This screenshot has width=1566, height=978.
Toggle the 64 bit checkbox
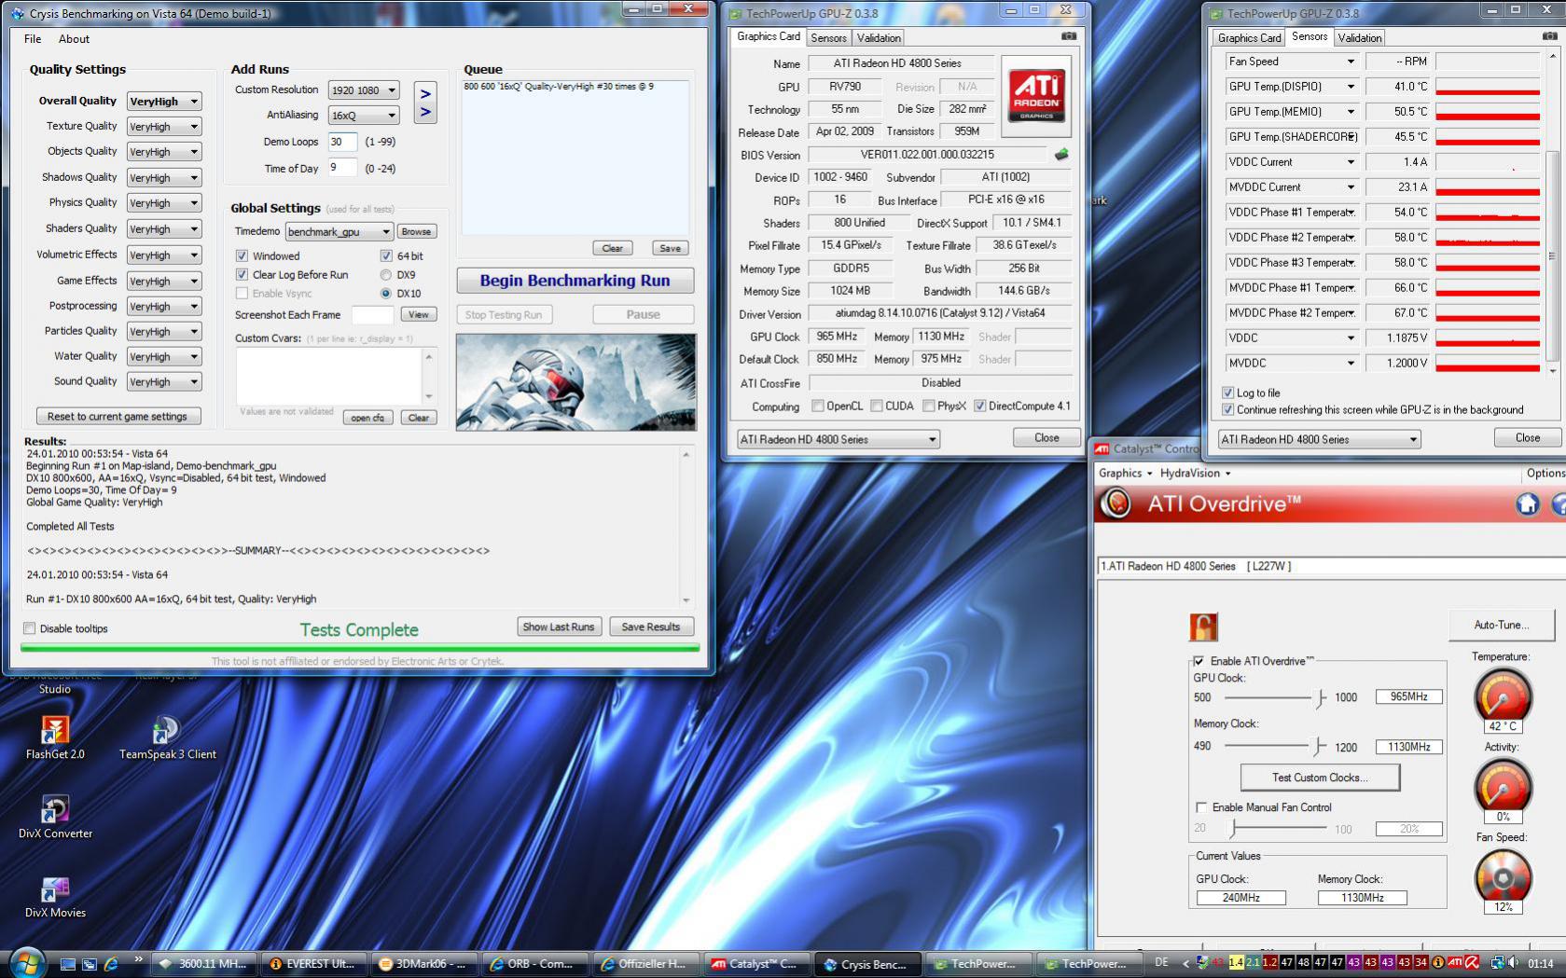tap(386, 255)
